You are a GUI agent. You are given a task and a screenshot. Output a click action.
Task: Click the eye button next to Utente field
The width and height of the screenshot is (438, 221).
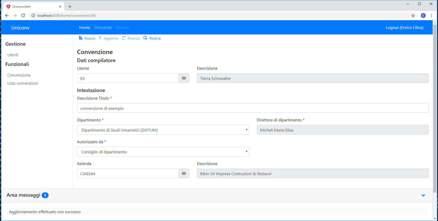pos(184,78)
